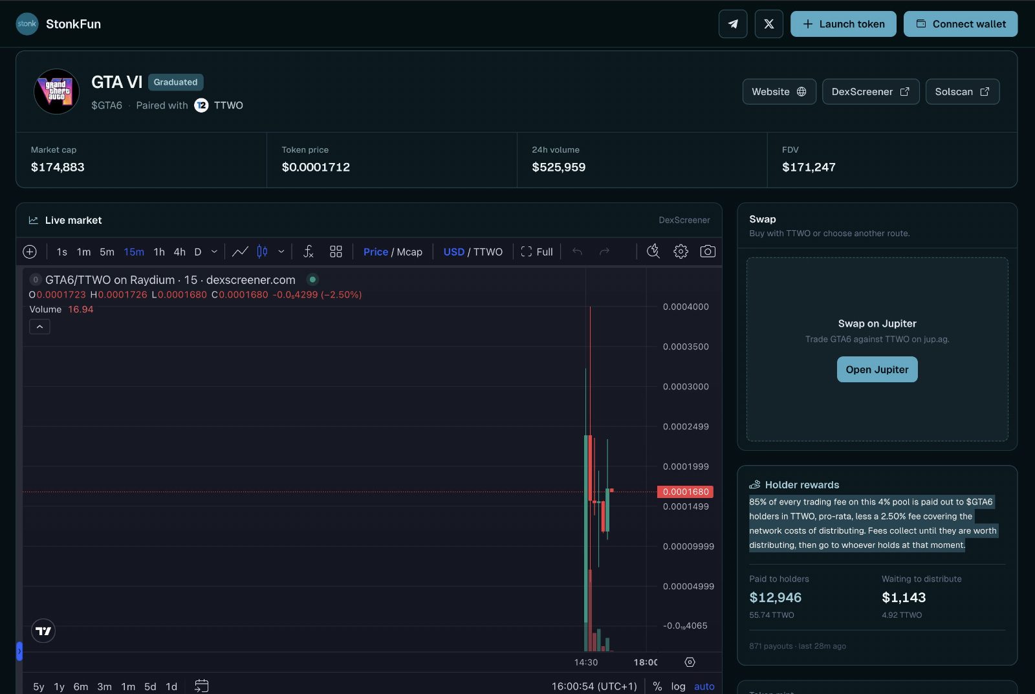The width and height of the screenshot is (1035, 694).
Task: Click the TradingView logo on chart
Action: point(43,631)
